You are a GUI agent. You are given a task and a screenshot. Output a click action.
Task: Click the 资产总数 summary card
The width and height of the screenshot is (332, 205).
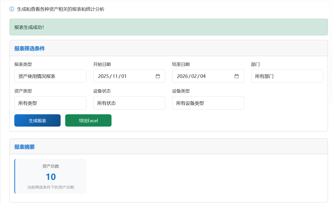[x=51, y=176]
